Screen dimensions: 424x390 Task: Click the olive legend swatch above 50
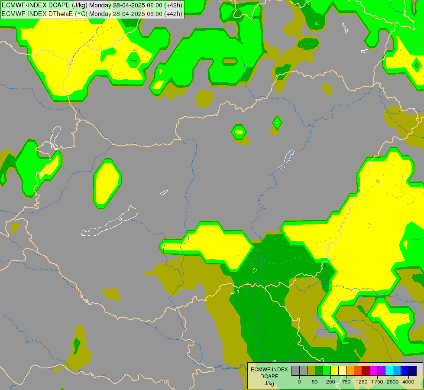tap(311, 370)
